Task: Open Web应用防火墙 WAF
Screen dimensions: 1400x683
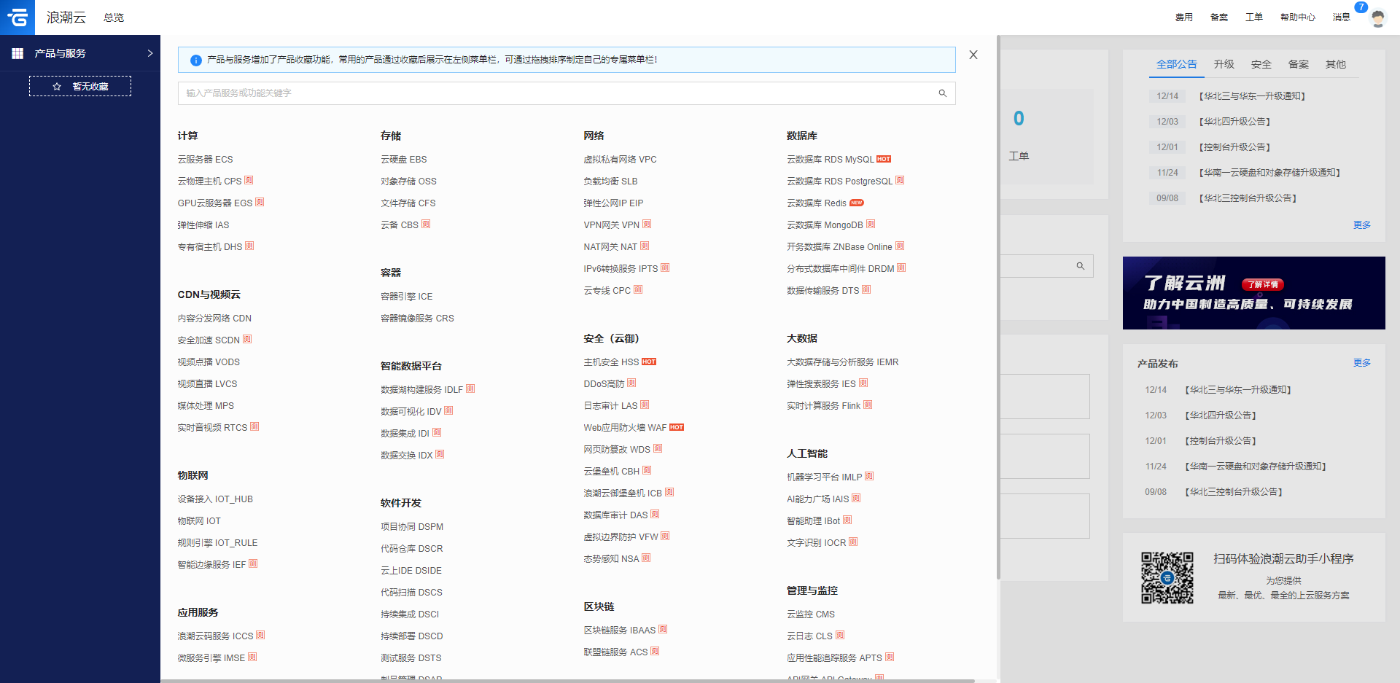Action: pos(626,427)
